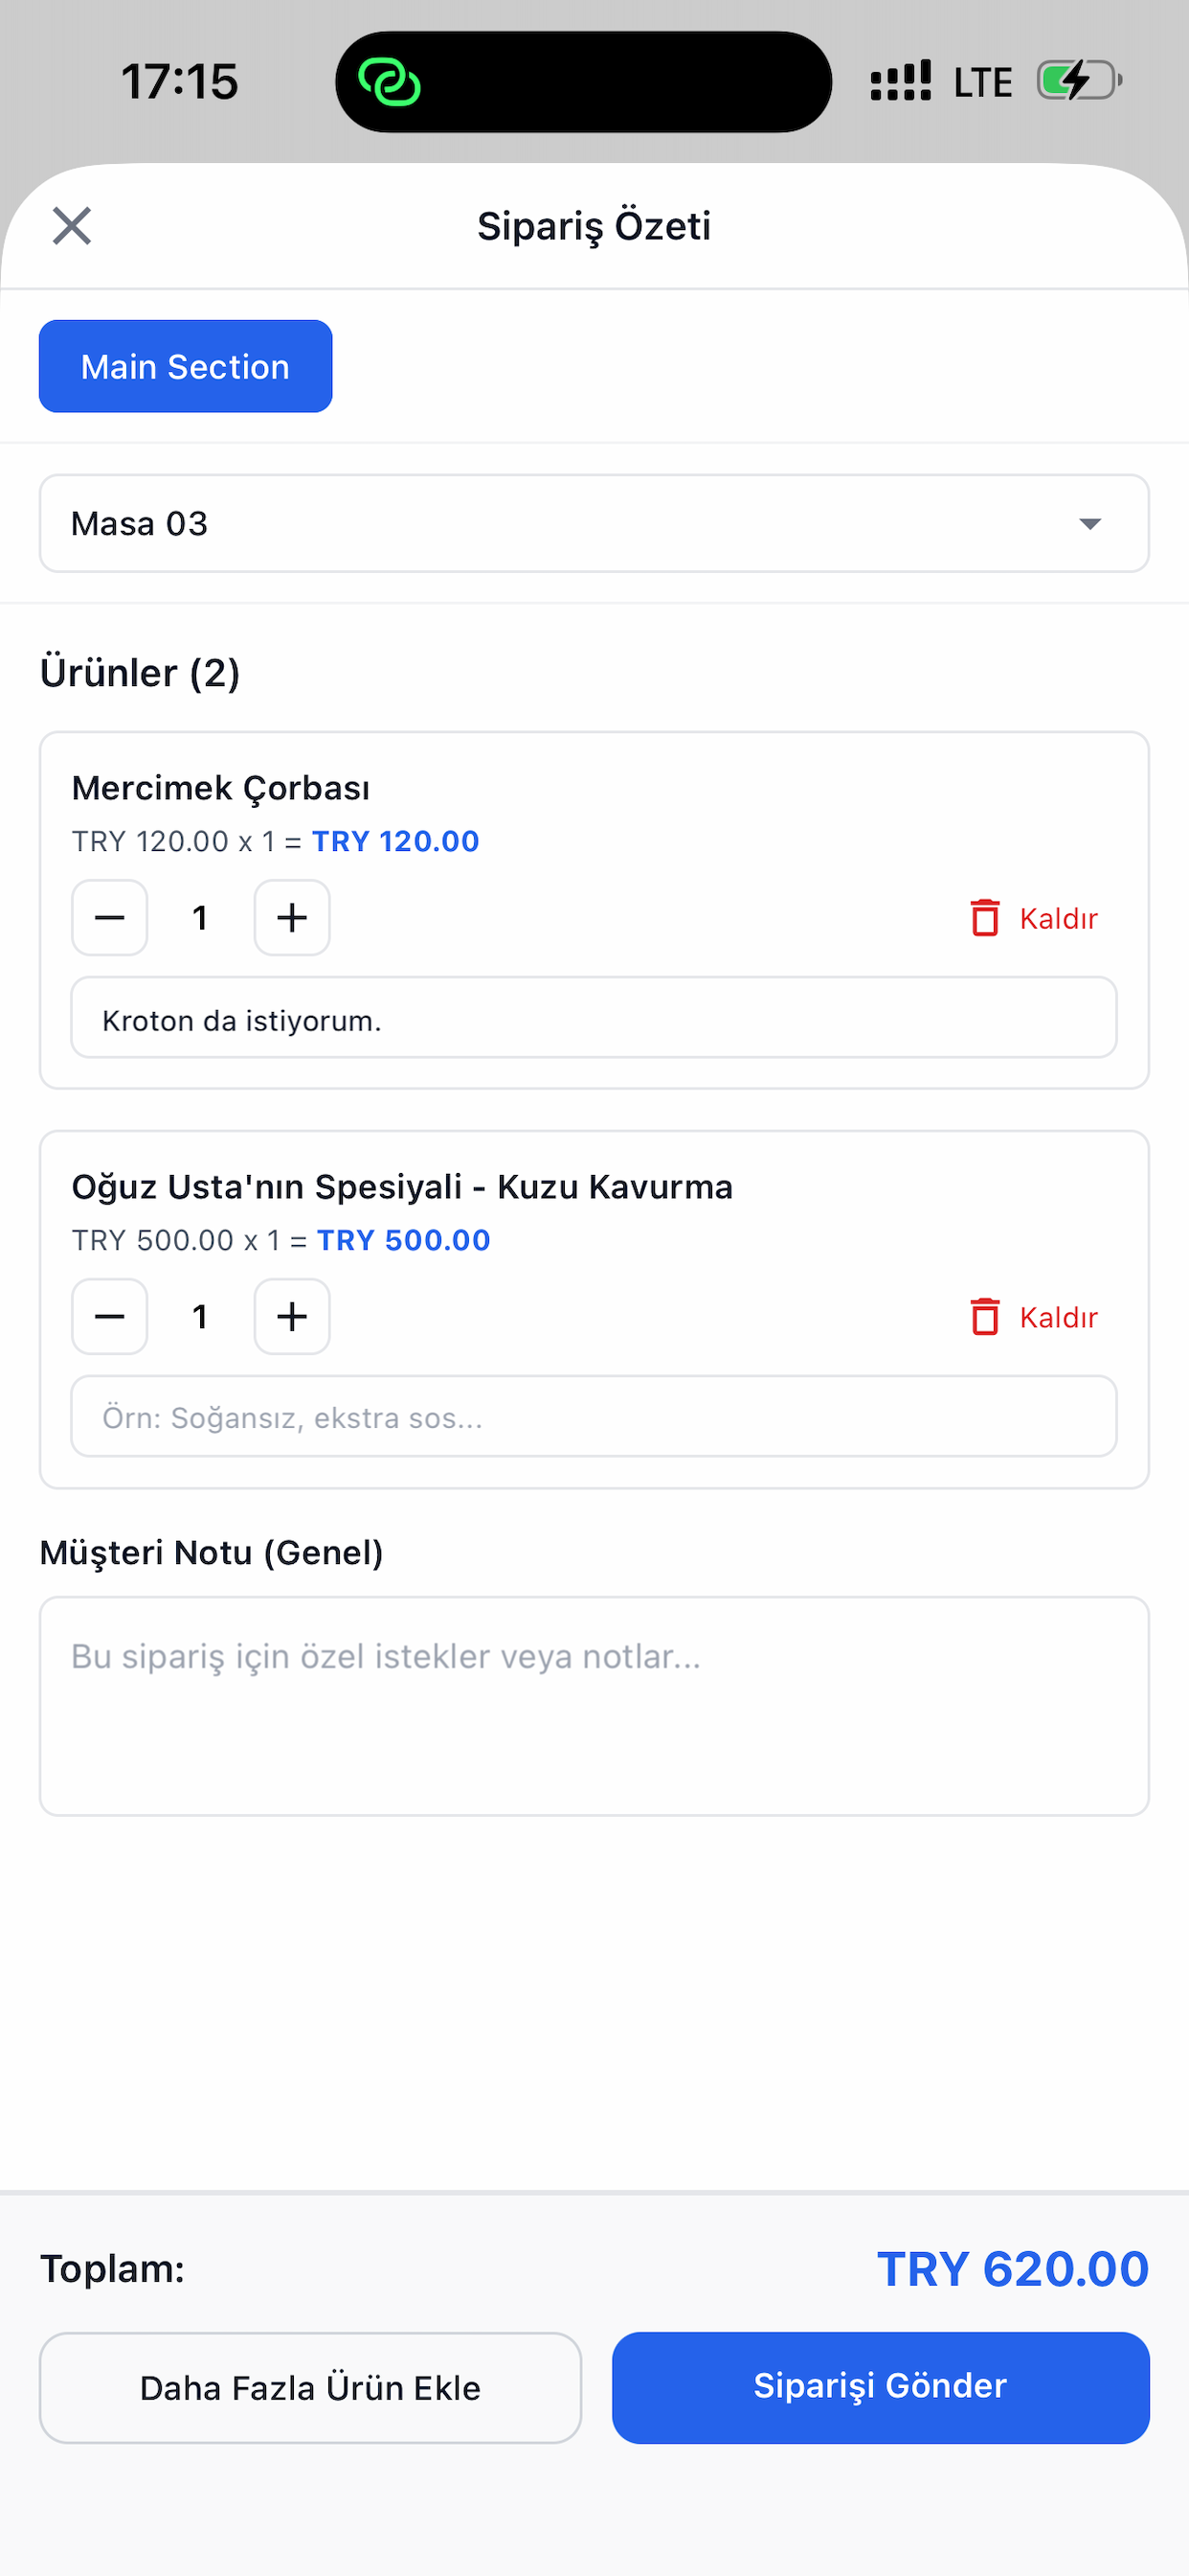Viewport: 1189px width, 2576px height.
Task: Tap the TRY 620.00 total amount
Action: coord(1013,2269)
